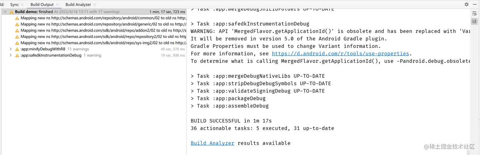This screenshot has width=480, height=155.
Task: Open the Build Analyzer results link
Action: pos(212,143)
